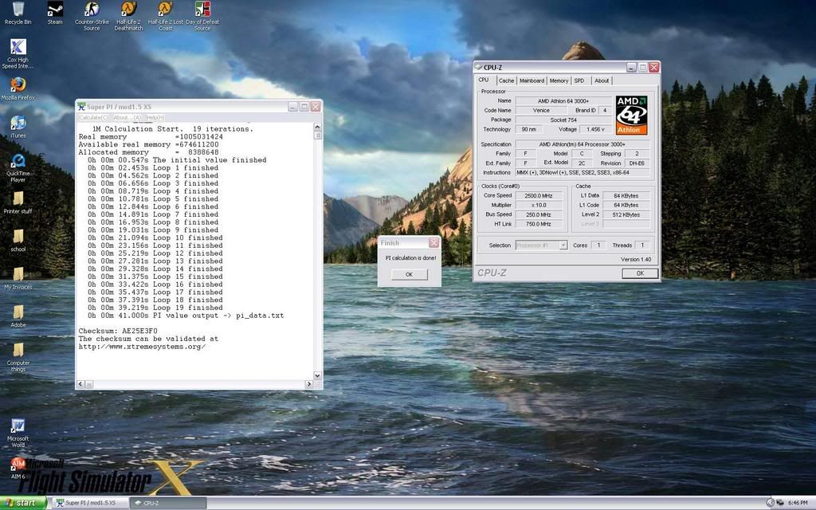This screenshot has width=816, height=510.
Task: Click the Voltage value 1.456 v
Action: coord(596,129)
